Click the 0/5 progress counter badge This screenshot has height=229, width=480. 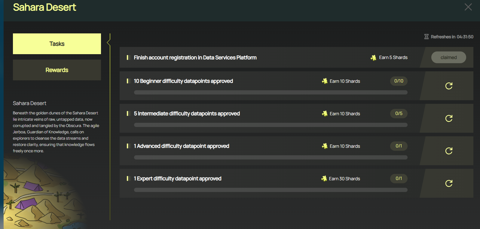pos(399,113)
